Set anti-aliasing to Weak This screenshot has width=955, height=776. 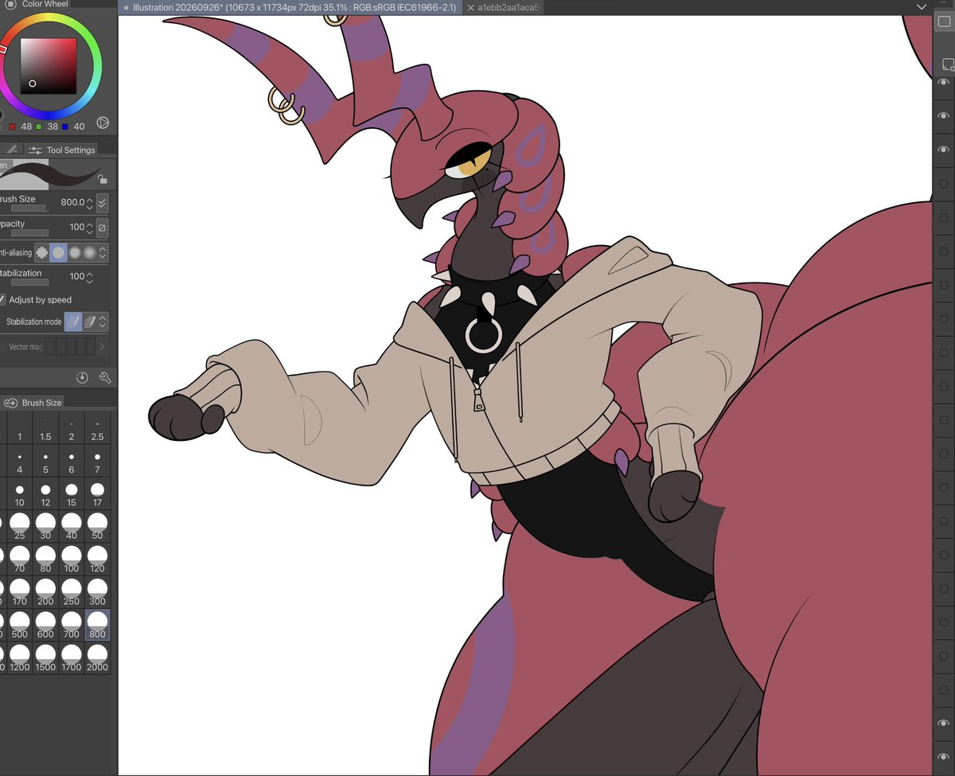[58, 252]
